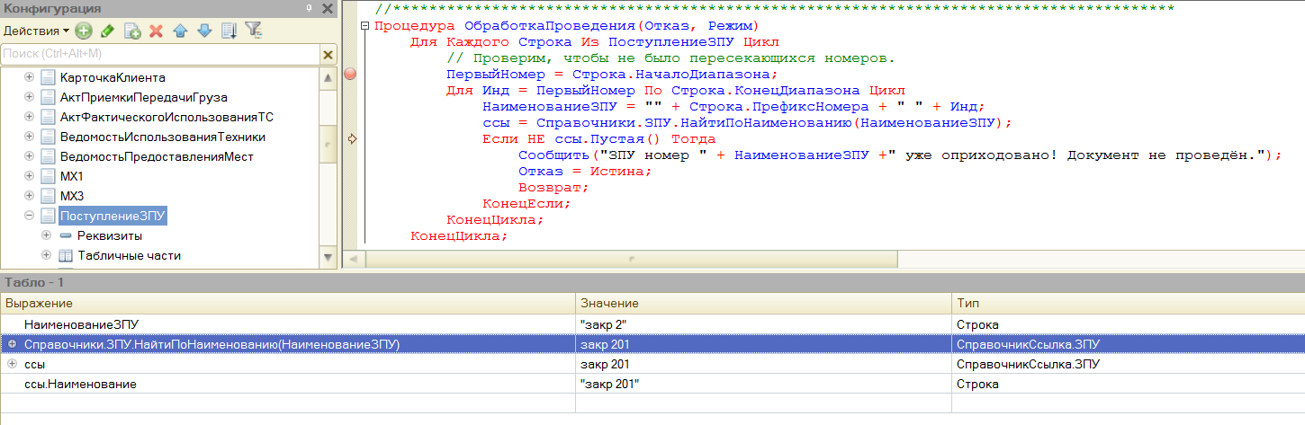Click the Возврат; code line

pos(553,188)
